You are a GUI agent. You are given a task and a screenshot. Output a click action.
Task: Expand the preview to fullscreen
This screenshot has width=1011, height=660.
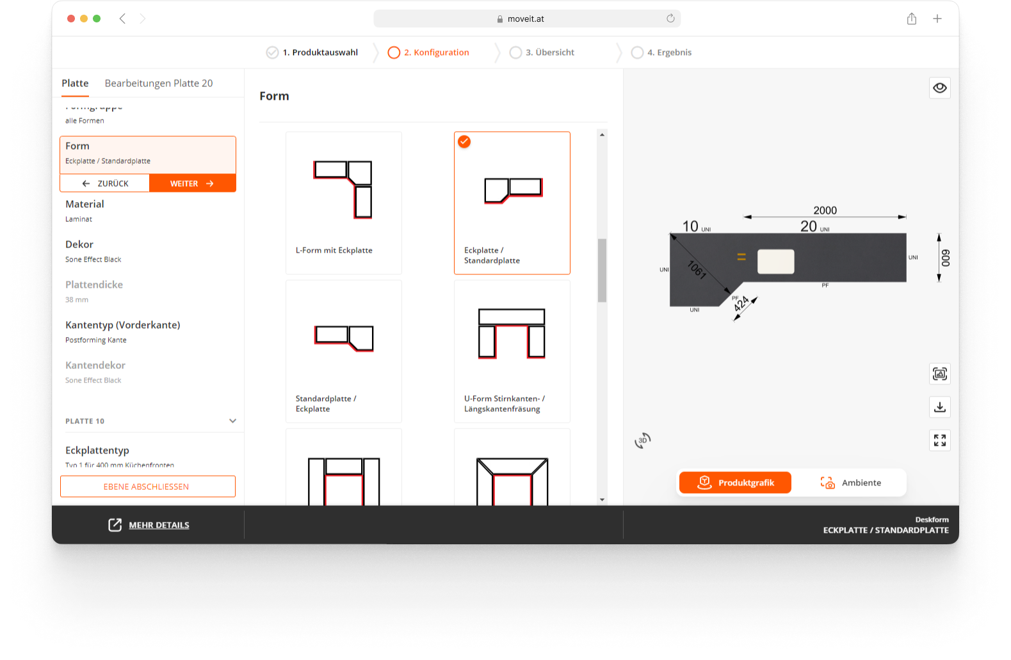pos(939,441)
